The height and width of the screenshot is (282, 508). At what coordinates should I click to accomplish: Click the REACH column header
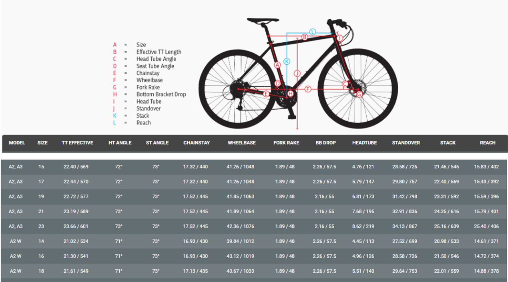(487, 143)
